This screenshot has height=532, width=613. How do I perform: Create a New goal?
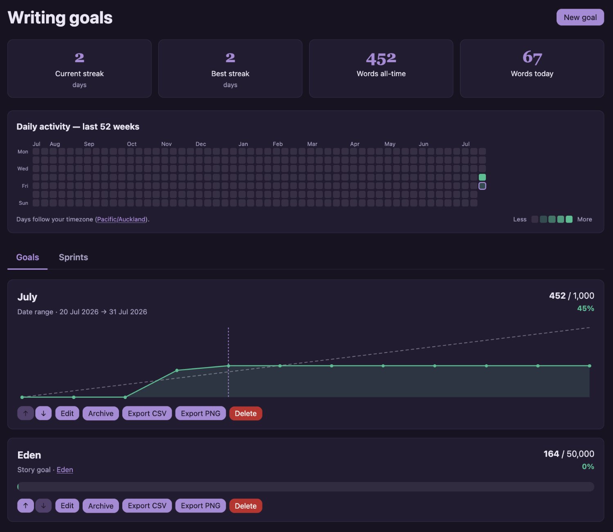pos(580,17)
